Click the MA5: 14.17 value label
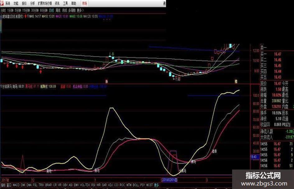This screenshot has width=294, height=189. (35, 16)
